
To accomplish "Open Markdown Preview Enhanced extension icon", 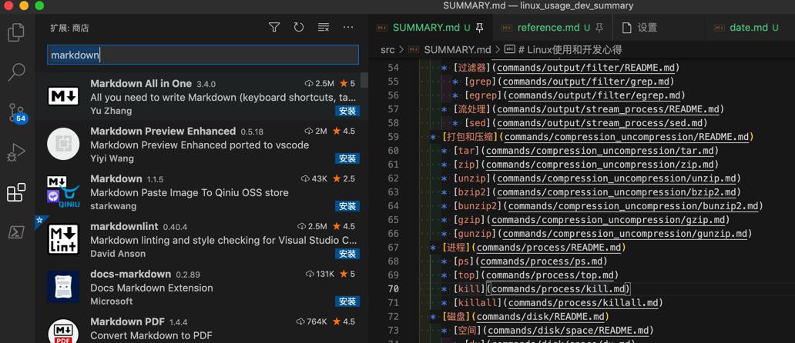I will coord(63,144).
